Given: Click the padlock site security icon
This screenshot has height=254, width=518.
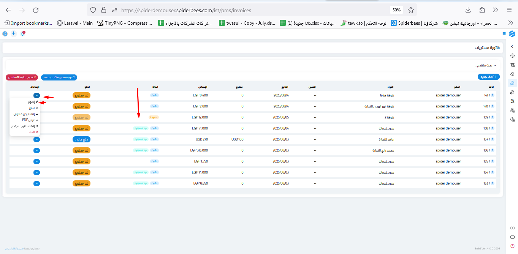Looking at the screenshot, I should click(x=104, y=10).
